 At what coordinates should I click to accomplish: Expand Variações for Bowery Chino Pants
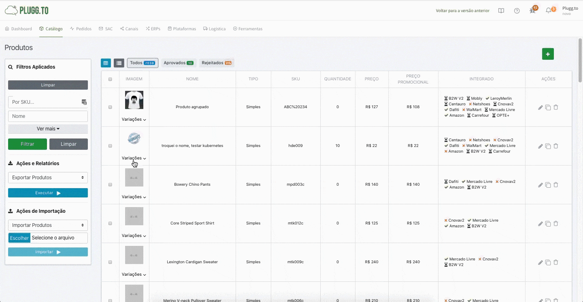coord(134,197)
